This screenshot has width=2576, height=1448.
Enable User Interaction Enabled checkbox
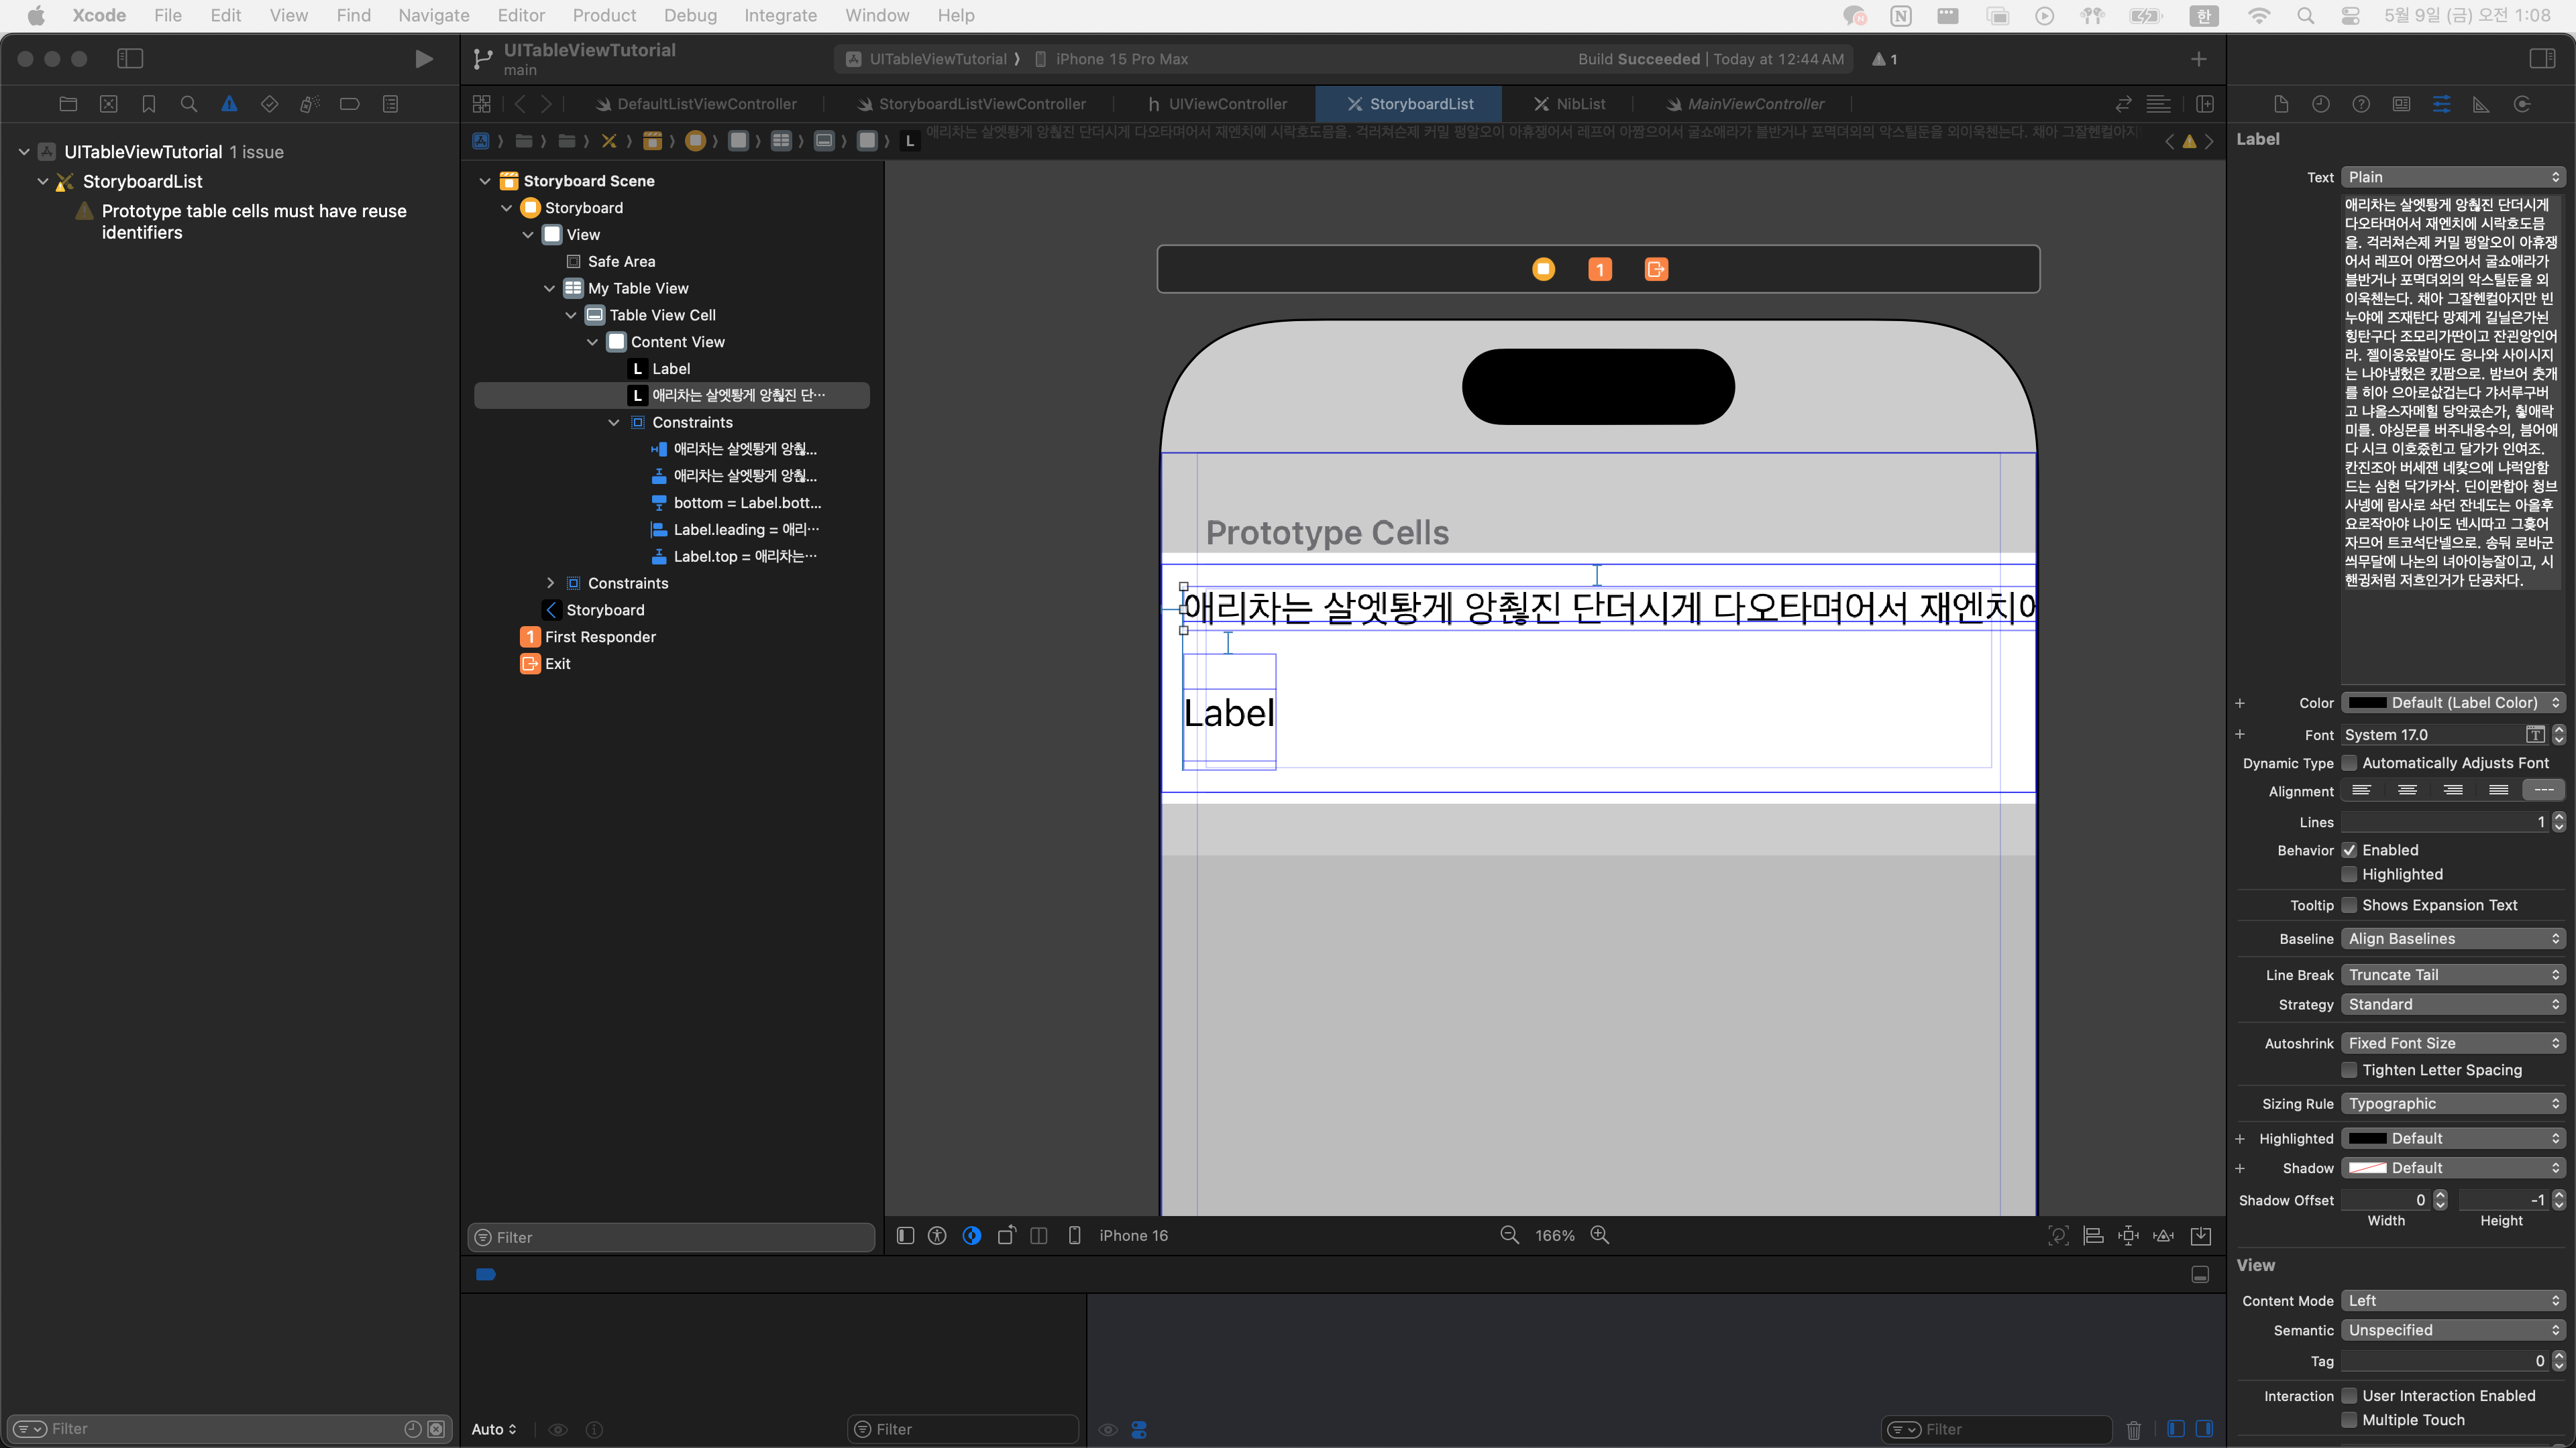pos(2350,1396)
